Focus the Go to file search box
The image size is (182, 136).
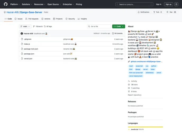(x=99, y=27)
